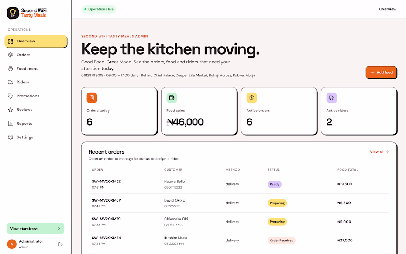Expand View storefront with chevron
This screenshot has height=254, width=406.
pos(35,229)
